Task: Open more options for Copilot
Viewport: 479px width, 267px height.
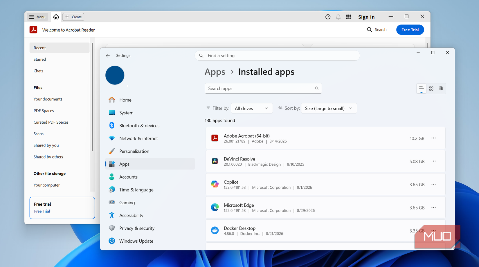Action: point(433,184)
